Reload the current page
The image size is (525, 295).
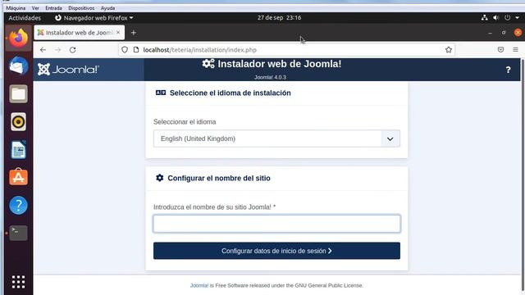pyautogui.click(x=73, y=50)
